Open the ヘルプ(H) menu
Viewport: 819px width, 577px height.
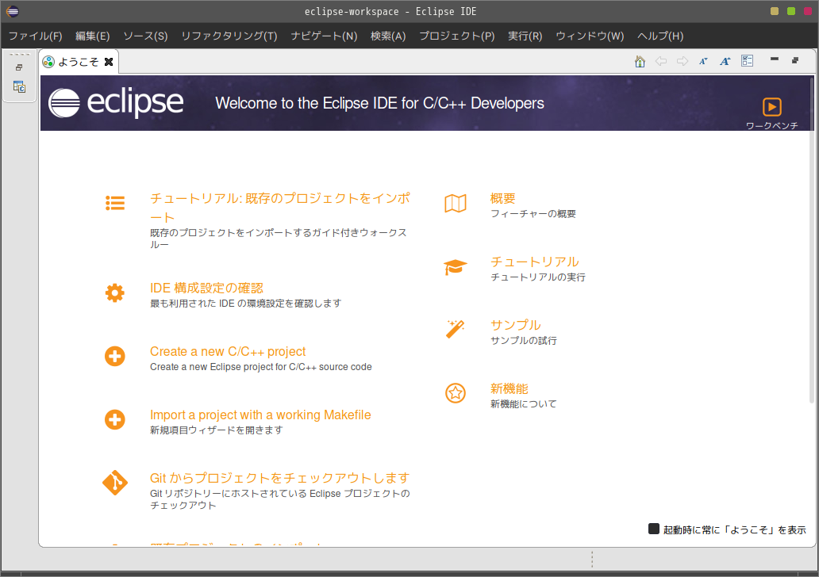pyautogui.click(x=660, y=36)
